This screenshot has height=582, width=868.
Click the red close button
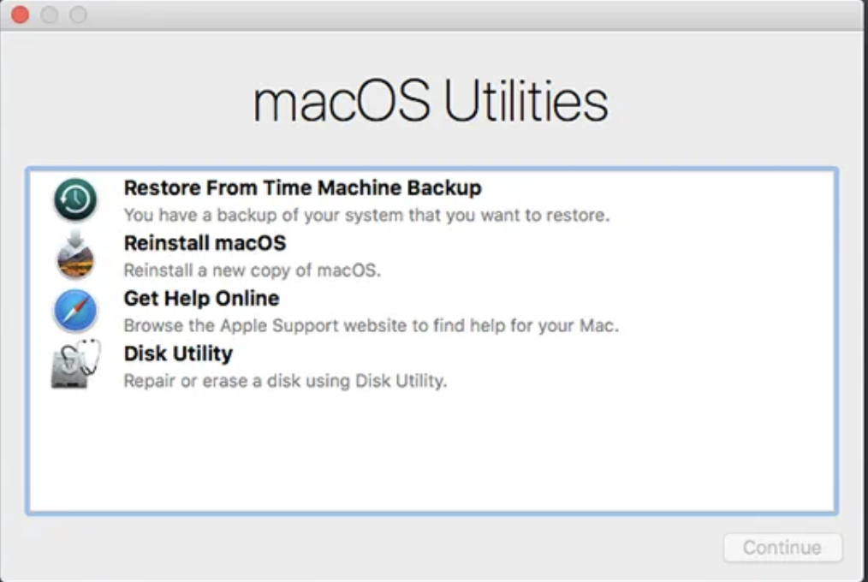[18, 15]
